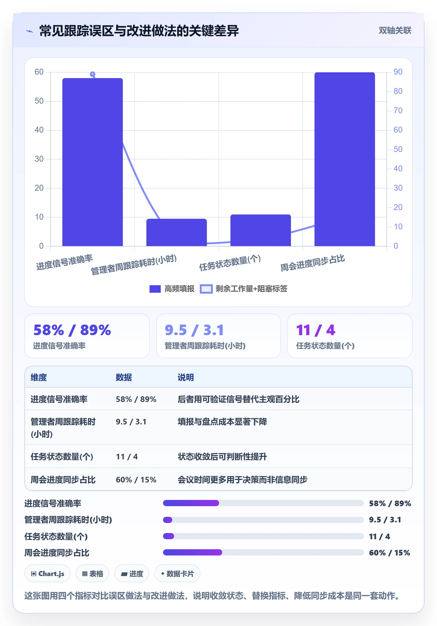
Task: Click the line data point above first bar
Action: 93,74
